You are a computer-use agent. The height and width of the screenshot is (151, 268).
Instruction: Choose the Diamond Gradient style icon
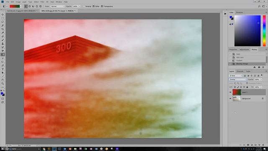pos(41,6)
